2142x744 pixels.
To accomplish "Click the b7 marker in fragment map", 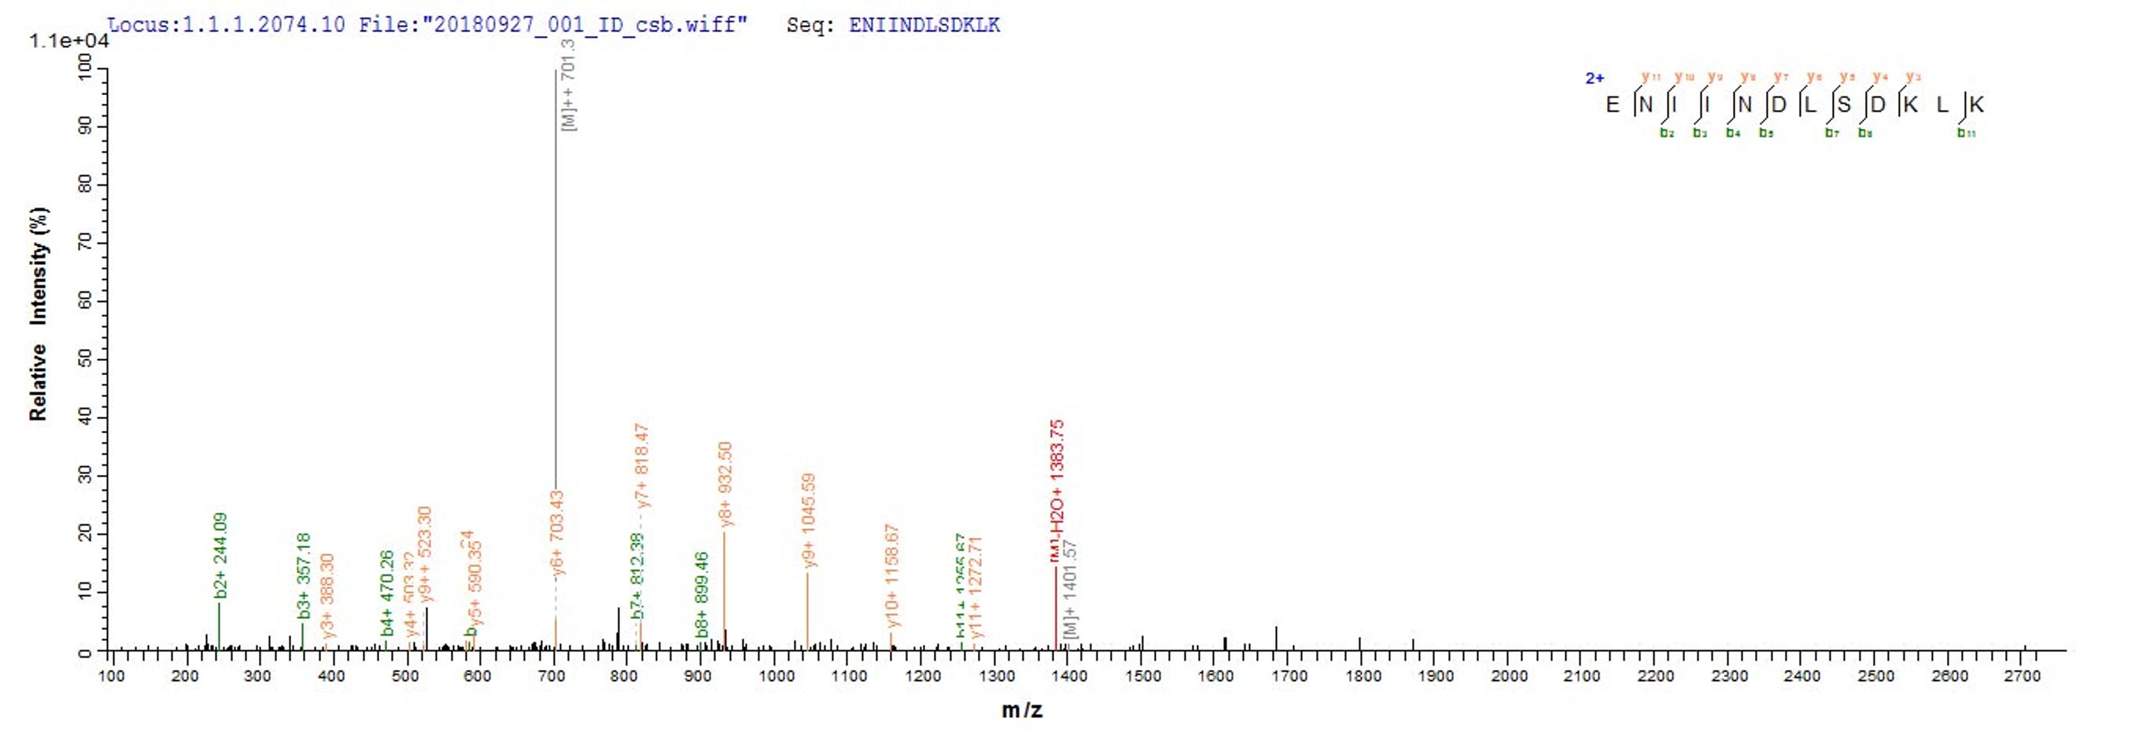I will 1832,133.
